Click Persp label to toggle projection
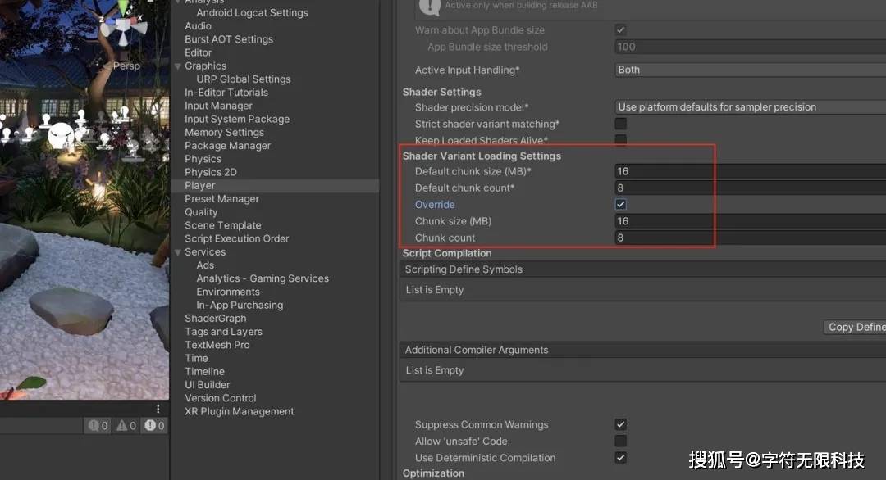886x480 pixels. [127, 66]
